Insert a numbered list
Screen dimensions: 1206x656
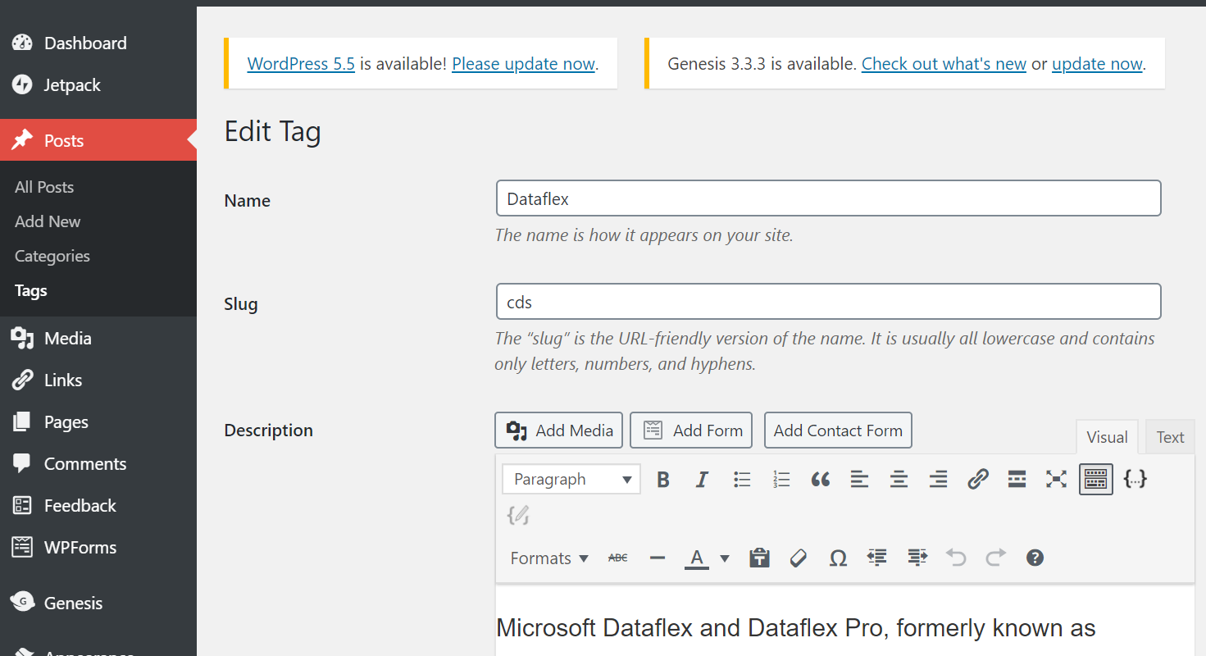pyautogui.click(x=781, y=480)
